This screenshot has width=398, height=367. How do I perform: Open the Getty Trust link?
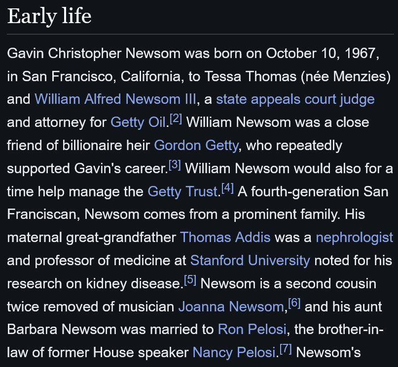[182, 191]
